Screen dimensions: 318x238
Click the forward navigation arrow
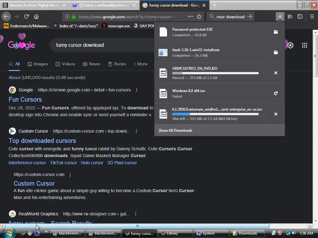(x=17, y=16)
